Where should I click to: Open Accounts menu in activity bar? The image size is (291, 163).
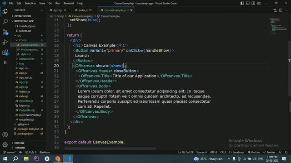[5, 134]
